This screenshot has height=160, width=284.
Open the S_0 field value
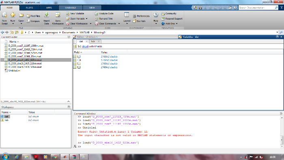click(109, 56)
